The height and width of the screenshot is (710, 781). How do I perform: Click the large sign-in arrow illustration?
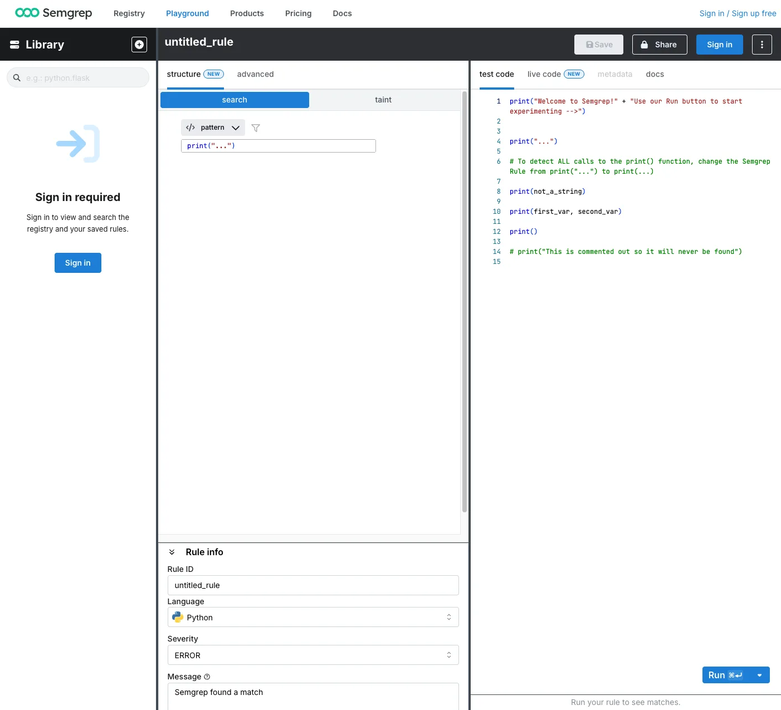[78, 144]
